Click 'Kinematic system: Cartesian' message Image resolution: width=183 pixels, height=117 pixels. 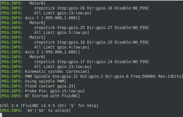click(x=45, y=72)
